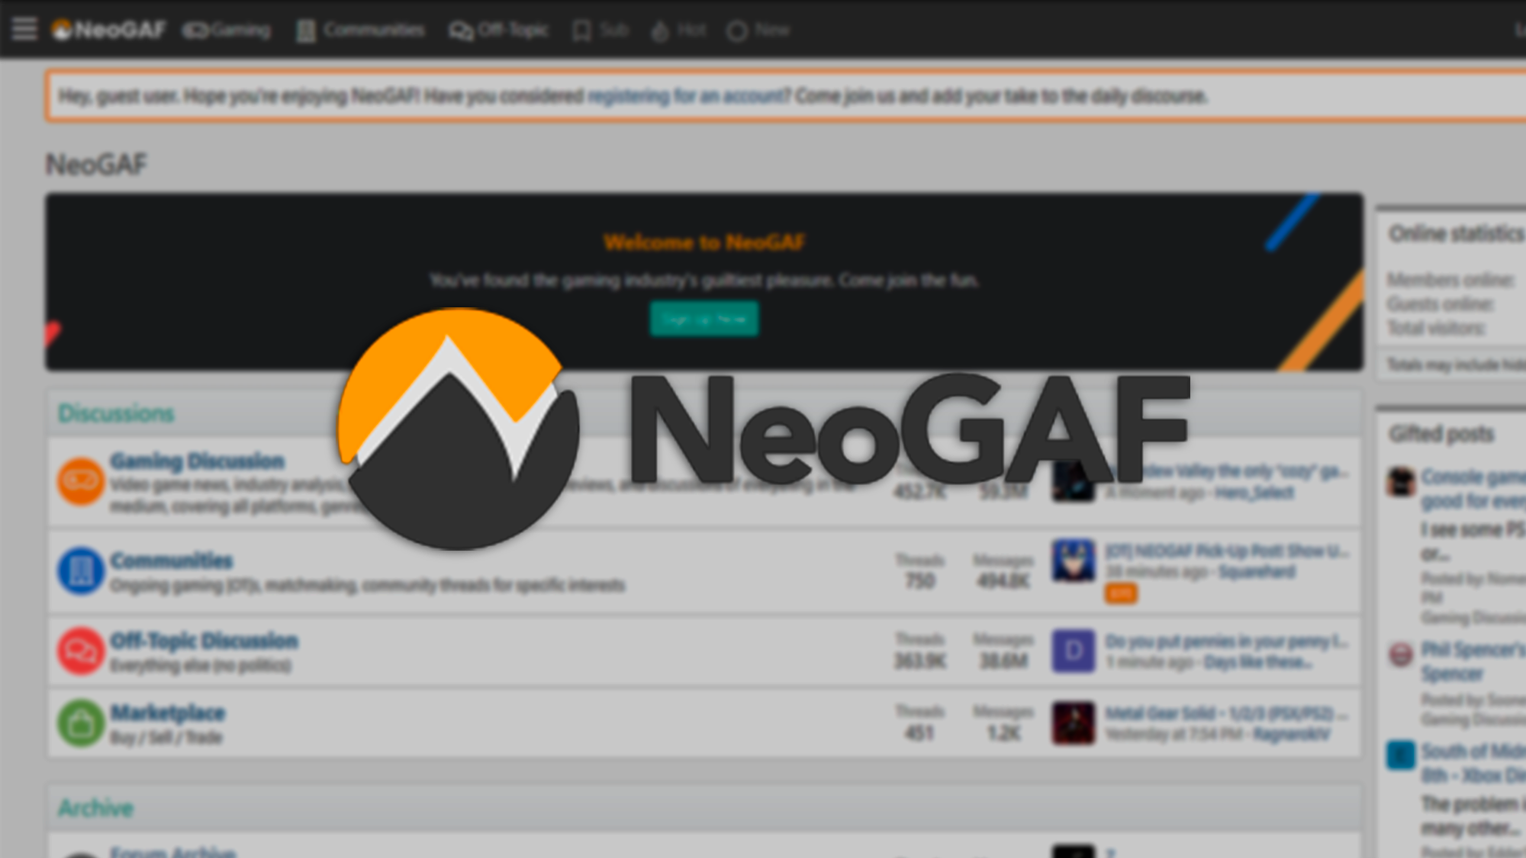Go to Off-Topic in the navbar
The width and height of the screenshot is (1526, 858).
pyautogui.click(x=498, y=30)
